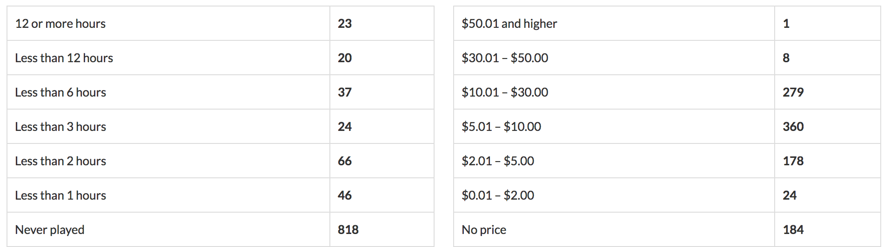This screenshot has height=247, width=884.
Task: Click the "Never played" row label
Action: pos(50,230)
